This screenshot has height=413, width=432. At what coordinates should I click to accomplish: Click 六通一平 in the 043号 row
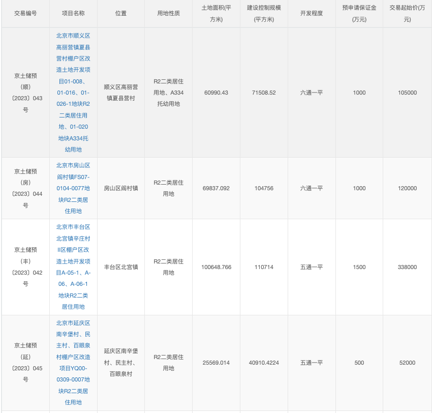312,93
